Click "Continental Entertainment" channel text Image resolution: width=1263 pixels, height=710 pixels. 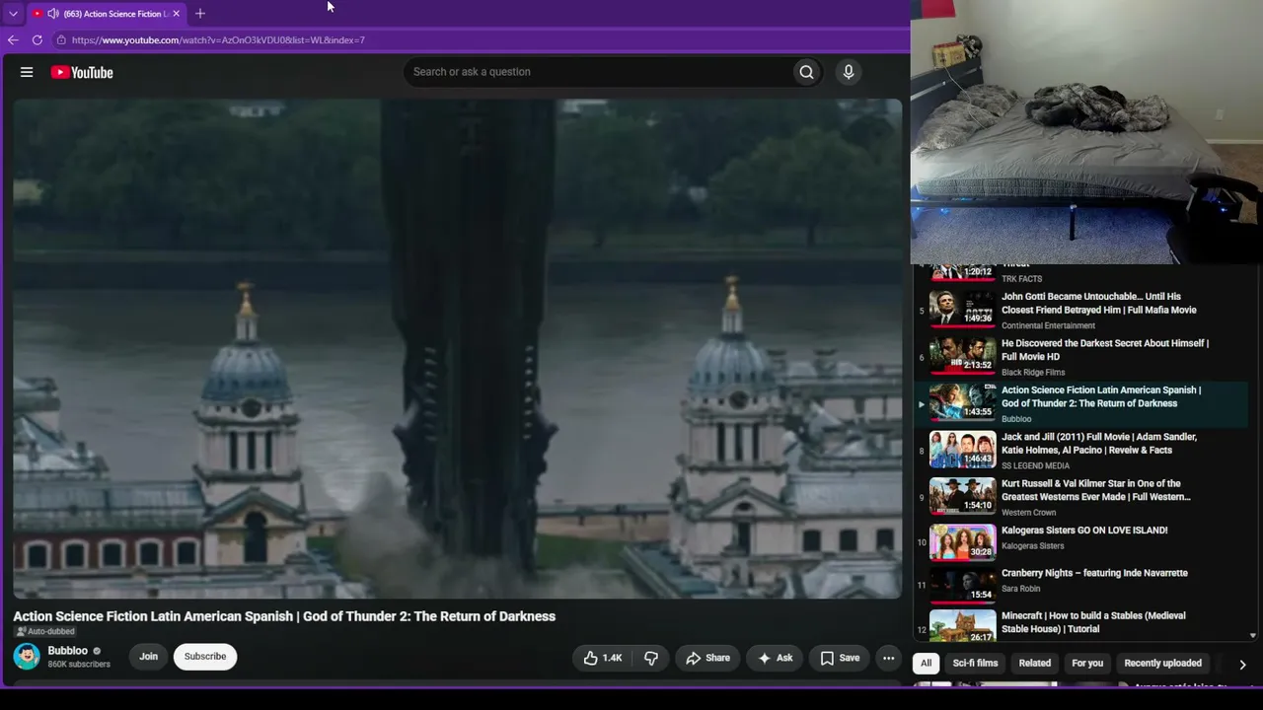[1048, 325]
